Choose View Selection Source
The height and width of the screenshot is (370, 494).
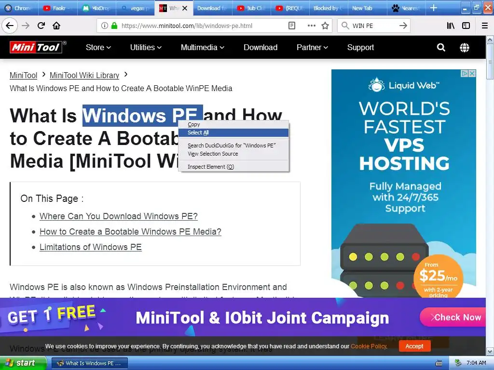pos(233,154)
